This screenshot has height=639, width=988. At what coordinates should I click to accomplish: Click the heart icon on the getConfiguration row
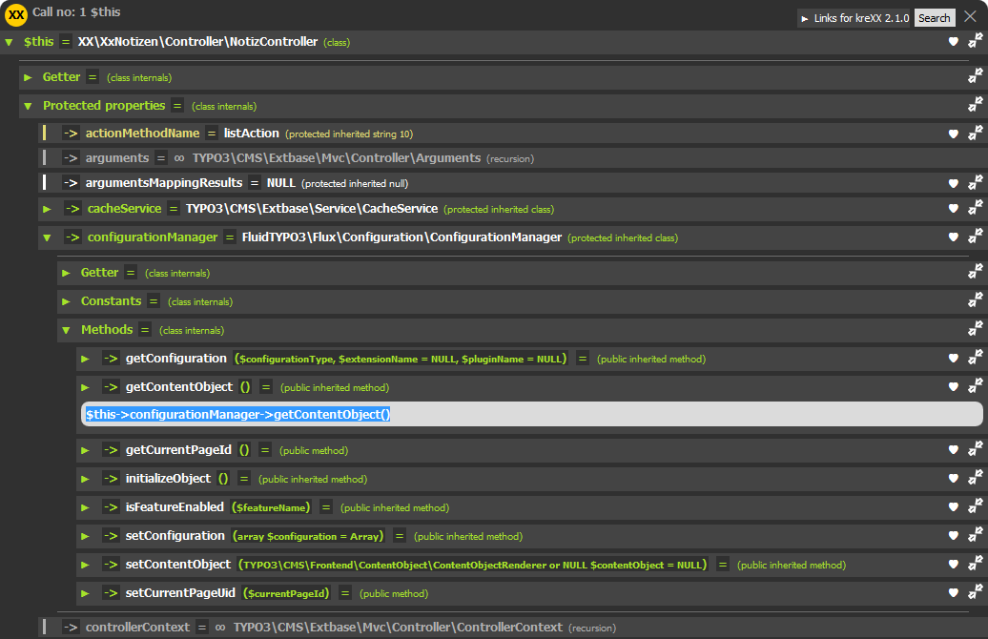coord(954,359)
